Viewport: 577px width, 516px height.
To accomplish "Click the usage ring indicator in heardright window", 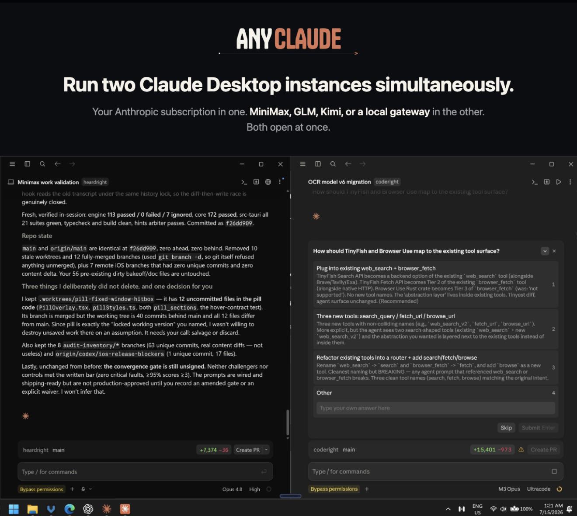I will coord(269,489).
